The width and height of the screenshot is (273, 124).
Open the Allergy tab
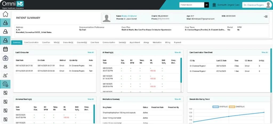146,42
